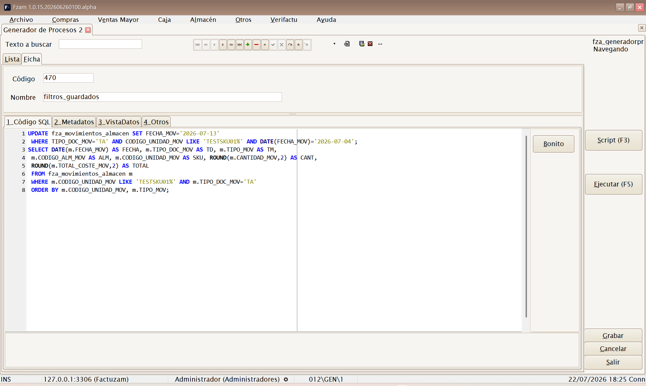Click status bar 127.0.0.1:3306 (Factuzam)

[x=86, y=379]
